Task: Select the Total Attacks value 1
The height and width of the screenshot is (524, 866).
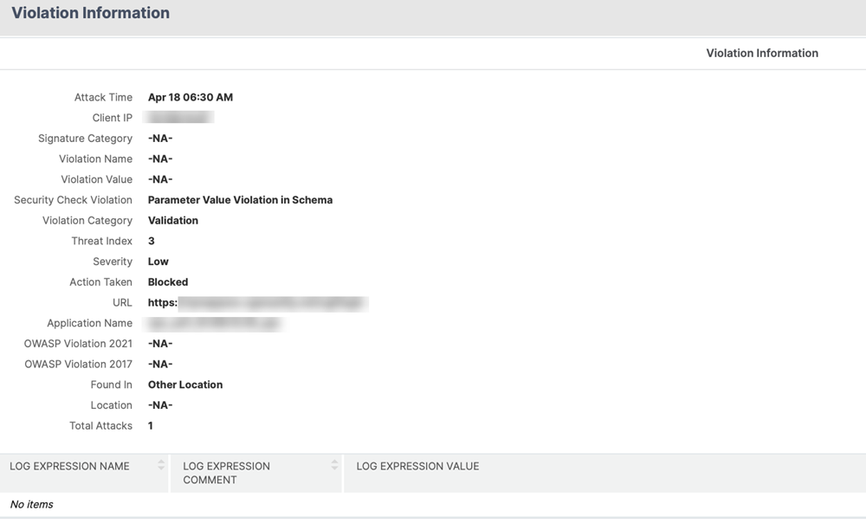Action: pyautogui.click(x=150, y=426)
